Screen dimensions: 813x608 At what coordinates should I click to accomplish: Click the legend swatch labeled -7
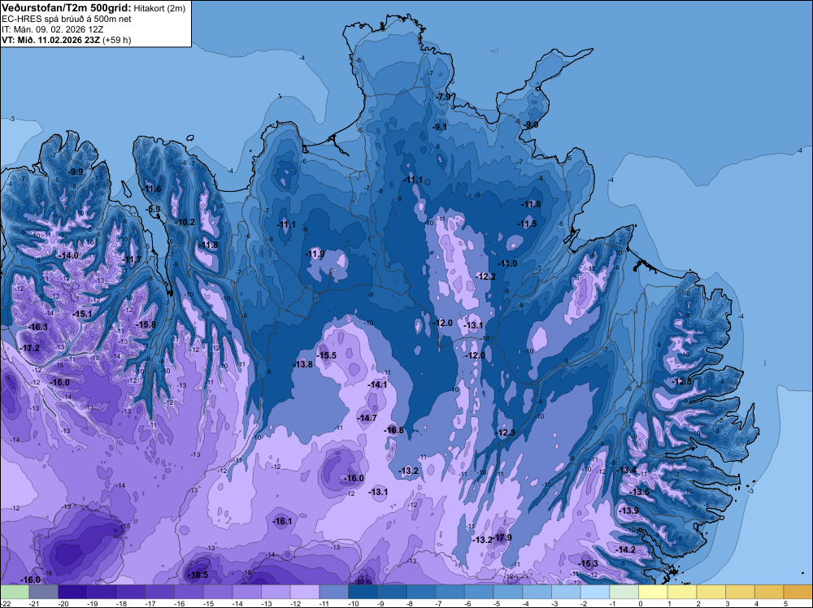(x=450, y=592)
